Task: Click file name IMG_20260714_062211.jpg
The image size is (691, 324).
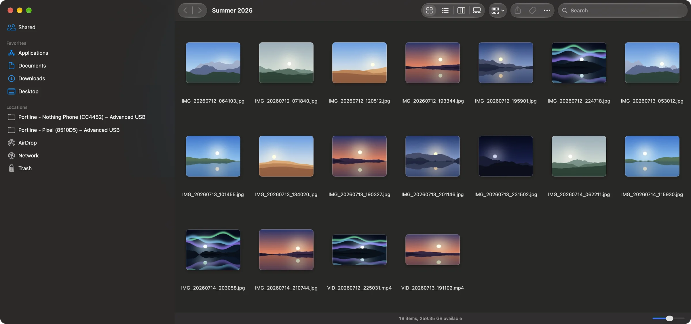Action: point(579,195)
